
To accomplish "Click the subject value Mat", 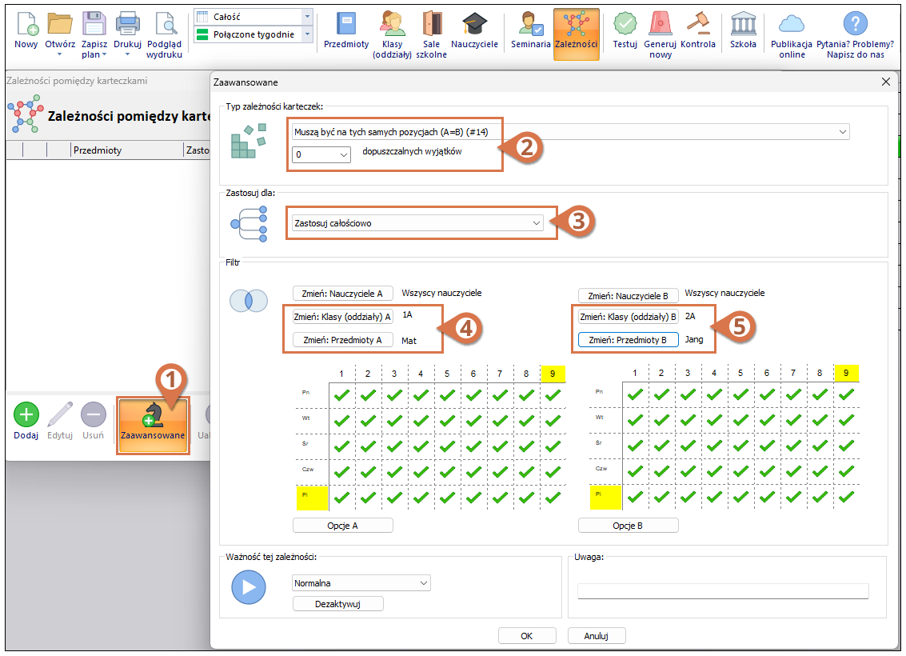I will [x=409, y=341].
